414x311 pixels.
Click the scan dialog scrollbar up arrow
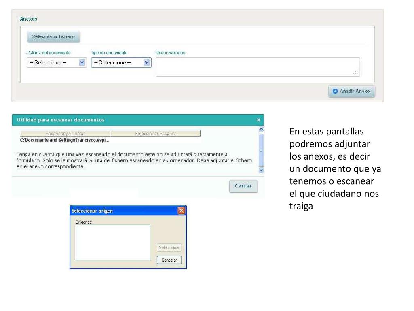[261, 129]
